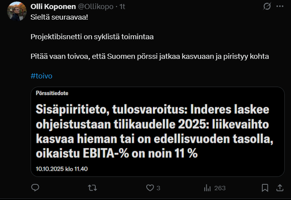Repost the tweet with the retweet icon

(93, 188)
